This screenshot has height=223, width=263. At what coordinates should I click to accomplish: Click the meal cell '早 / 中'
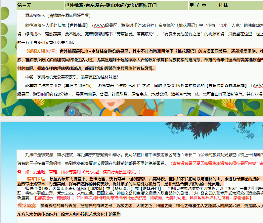pos(203,5)
